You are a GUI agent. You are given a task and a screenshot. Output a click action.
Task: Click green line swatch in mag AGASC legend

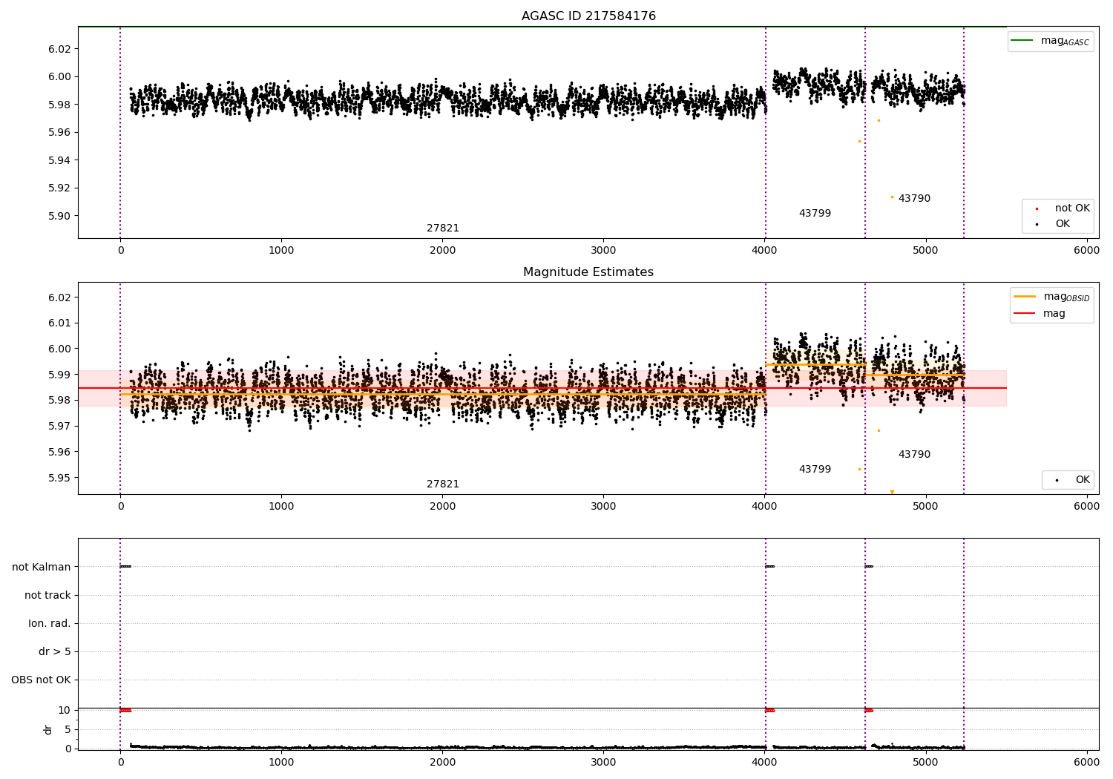[1022, 40]
